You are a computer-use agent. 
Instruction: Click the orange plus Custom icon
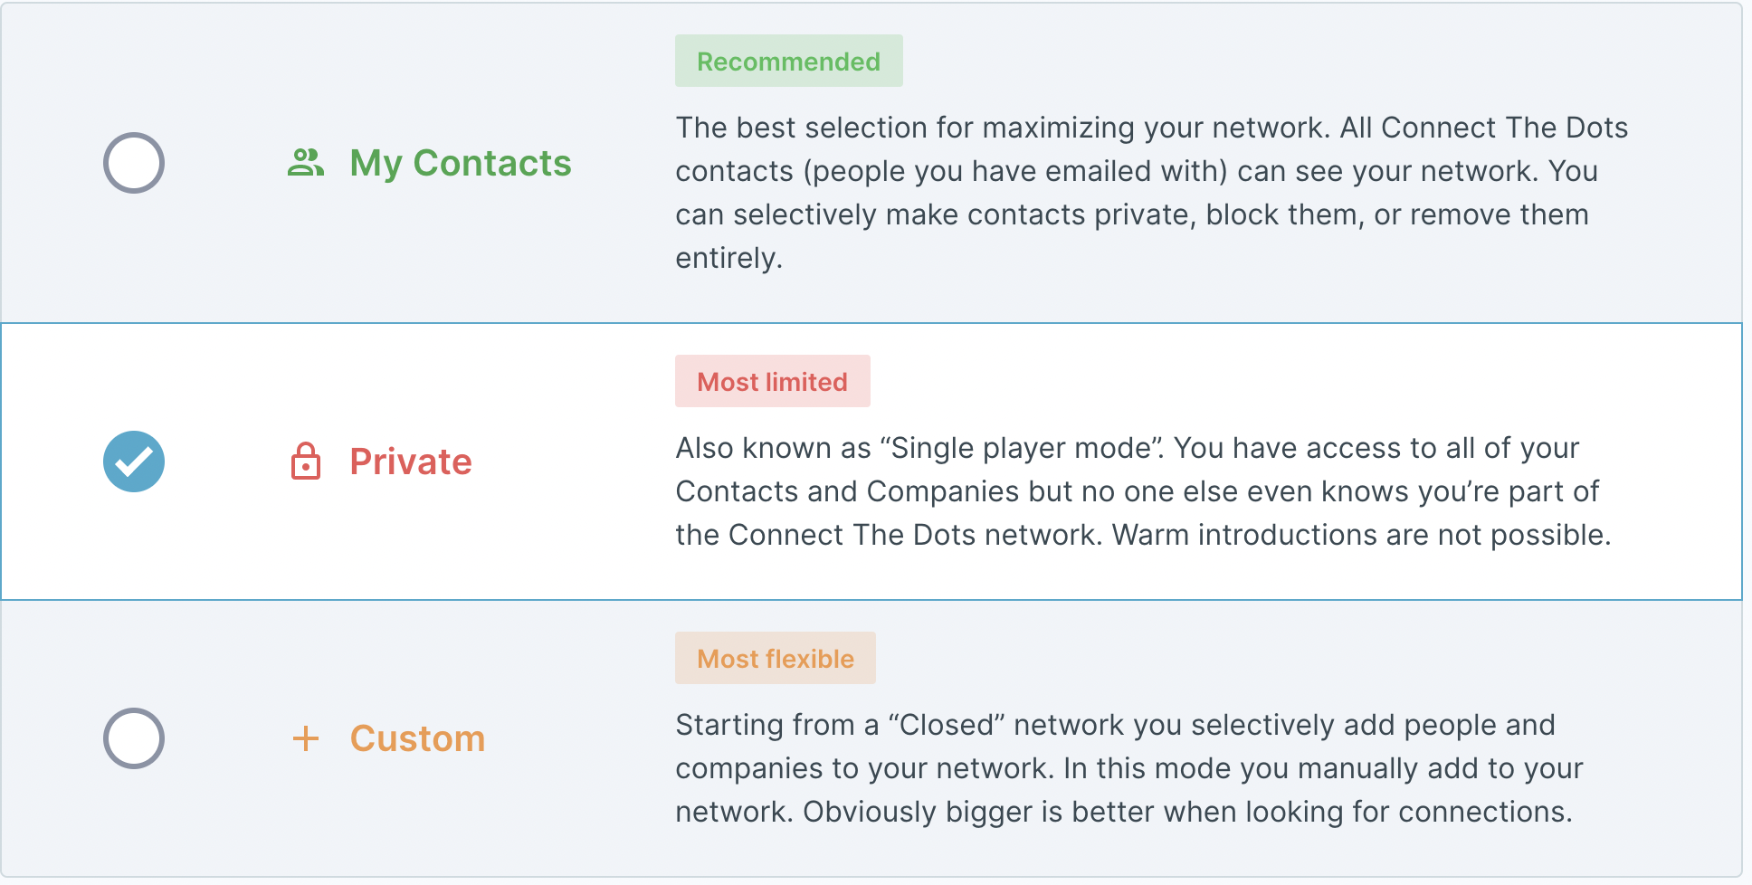tap(306, 738)
